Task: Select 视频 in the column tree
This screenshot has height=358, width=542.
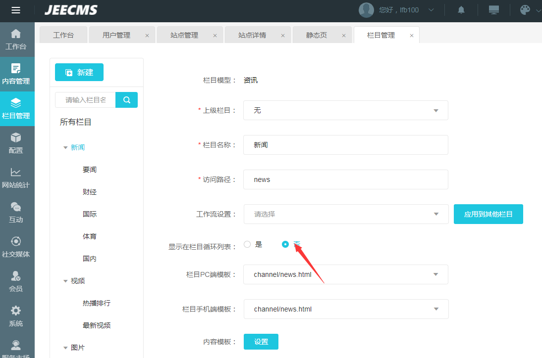Action: (78, 281)
